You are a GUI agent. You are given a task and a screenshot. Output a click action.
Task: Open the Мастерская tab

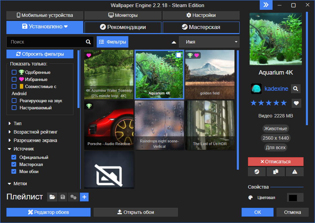point(201,27)
